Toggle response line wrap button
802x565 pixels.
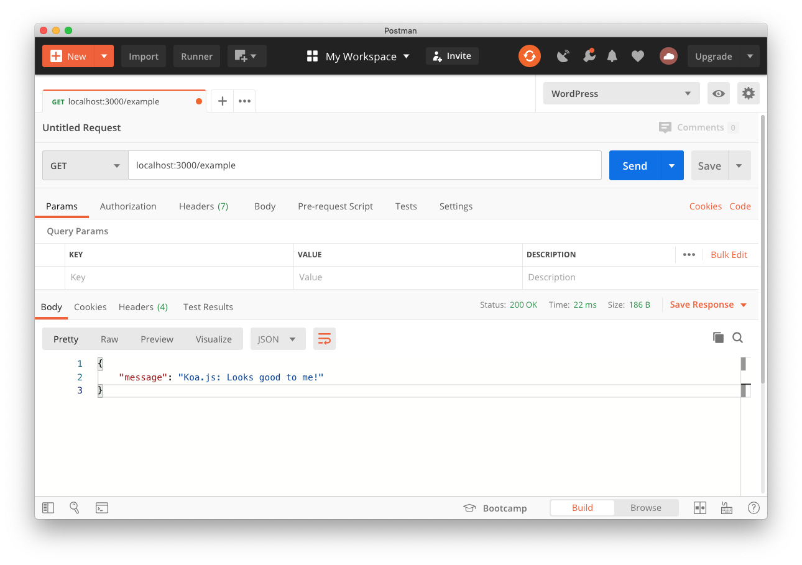[x=325, y=339]
